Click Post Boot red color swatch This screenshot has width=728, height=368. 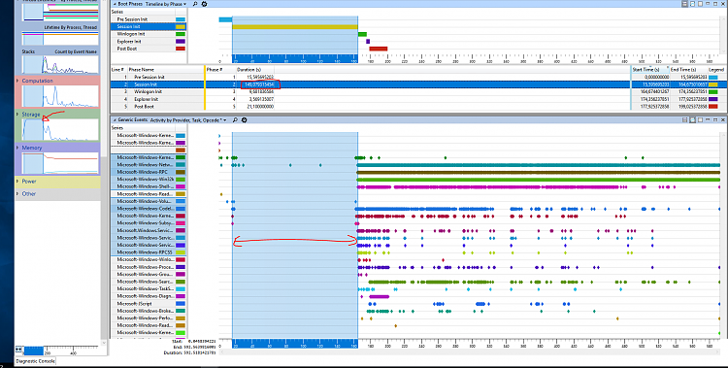(x=181, y=49)
